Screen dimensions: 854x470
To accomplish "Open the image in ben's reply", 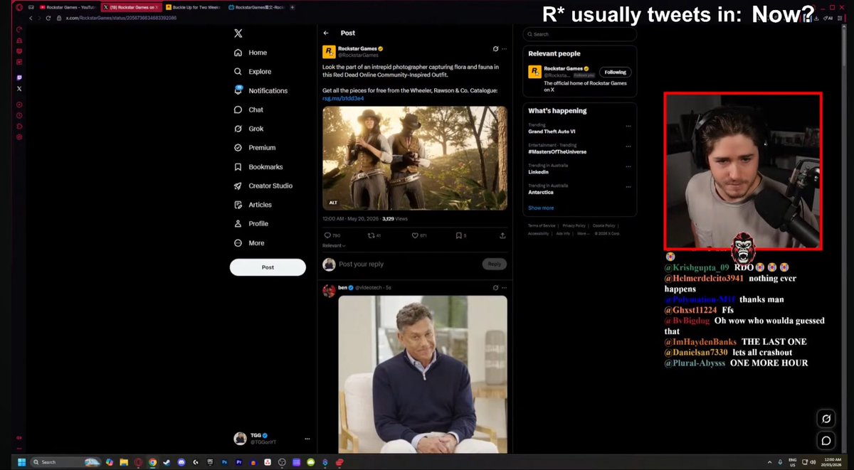I will click(x=423, y=374).
